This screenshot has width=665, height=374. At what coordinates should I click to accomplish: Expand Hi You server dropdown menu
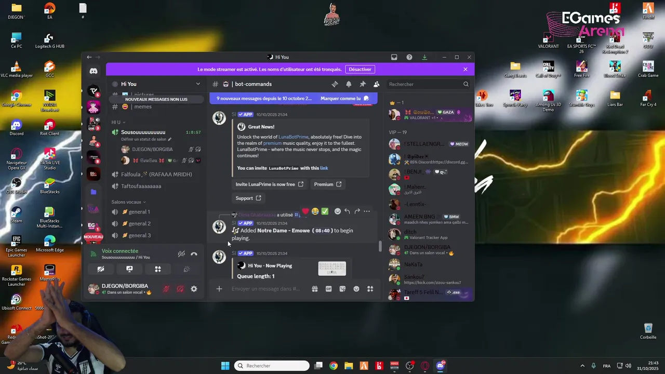click(198, 84)
